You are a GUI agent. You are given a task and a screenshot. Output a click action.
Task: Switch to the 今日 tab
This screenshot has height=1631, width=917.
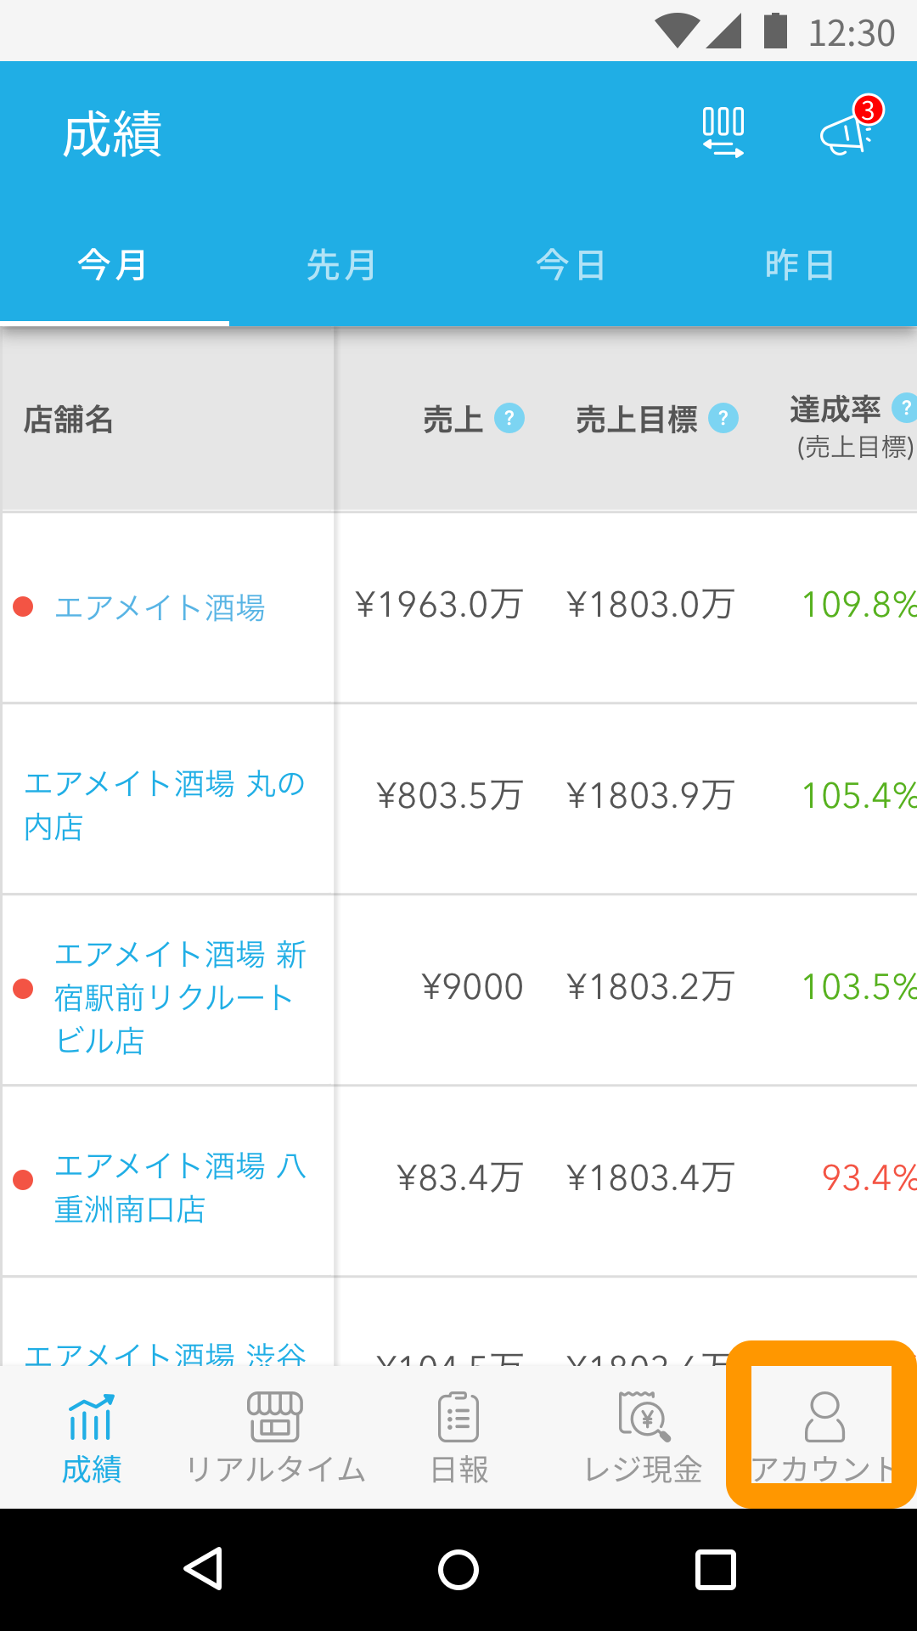coord(571,265)
